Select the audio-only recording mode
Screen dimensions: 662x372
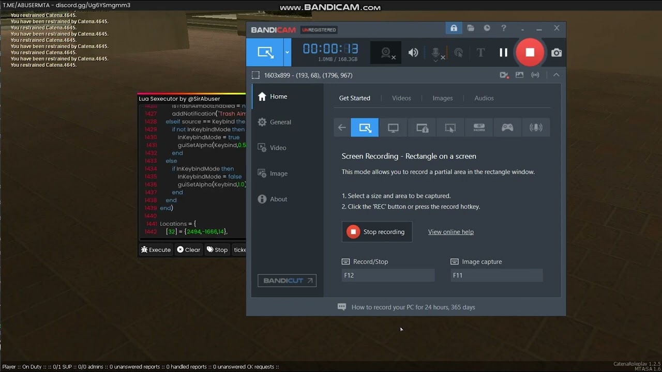pyautogui.click(x=536, y=128)
